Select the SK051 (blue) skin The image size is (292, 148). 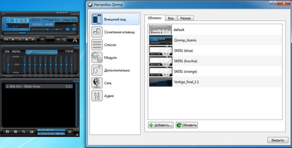click(x=215, y=51)
